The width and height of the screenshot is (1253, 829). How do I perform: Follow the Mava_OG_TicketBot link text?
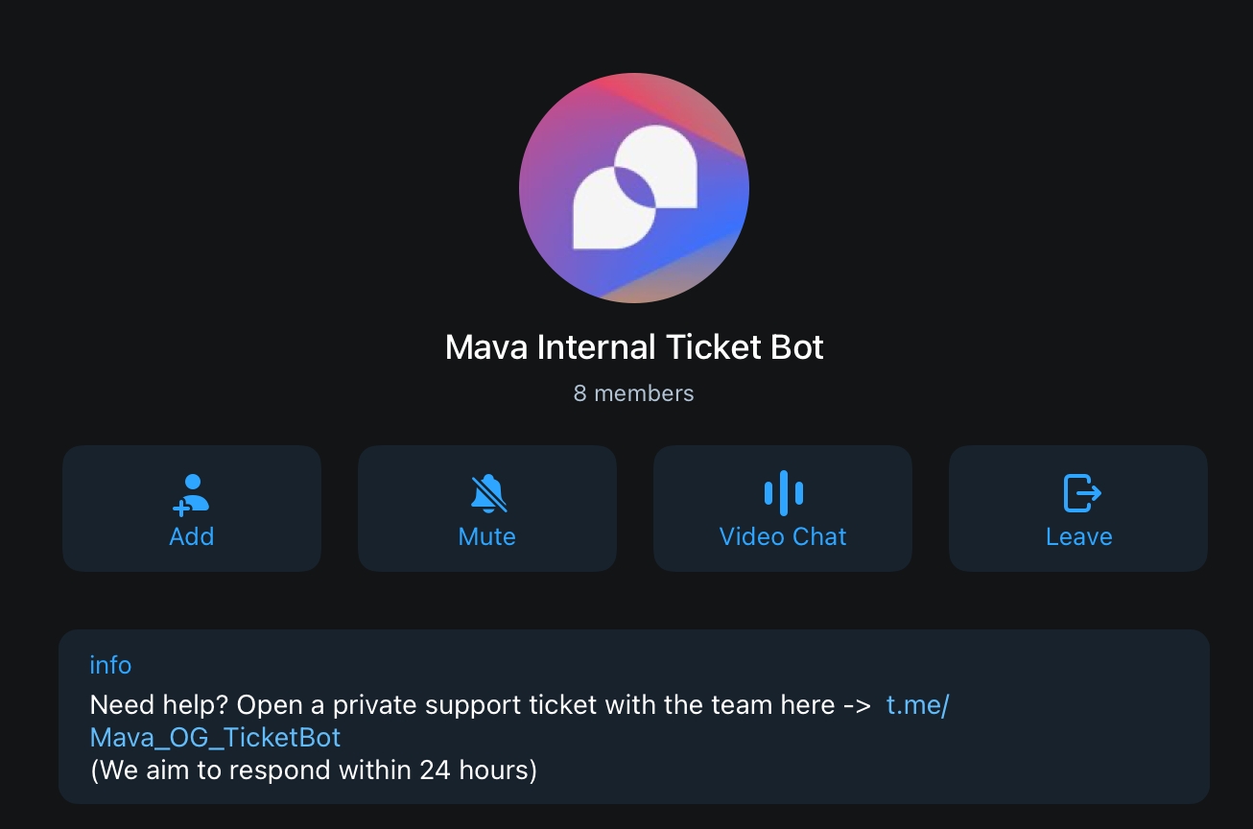pyautogui.click(x=215, y=737)
